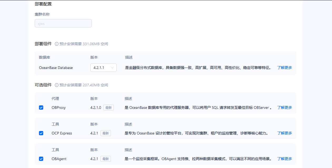Open the OceanBase Database version dropdown

pyautogui.click(x=104, y=68)
